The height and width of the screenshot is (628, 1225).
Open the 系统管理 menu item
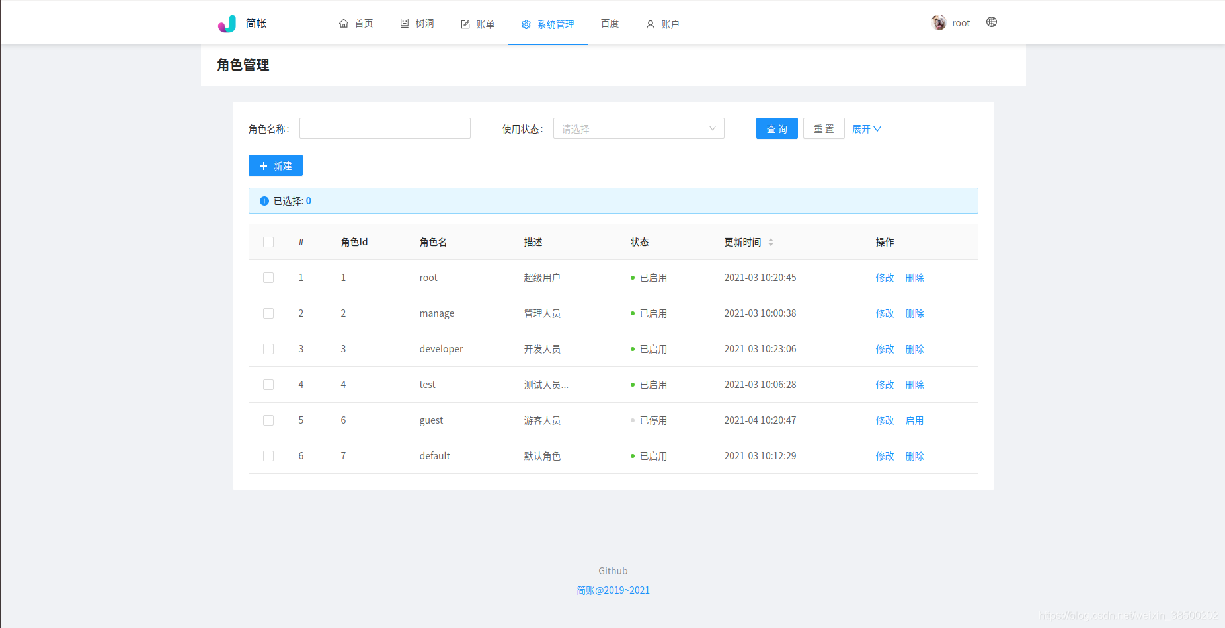pyautogui.click(x=548, y=24)
